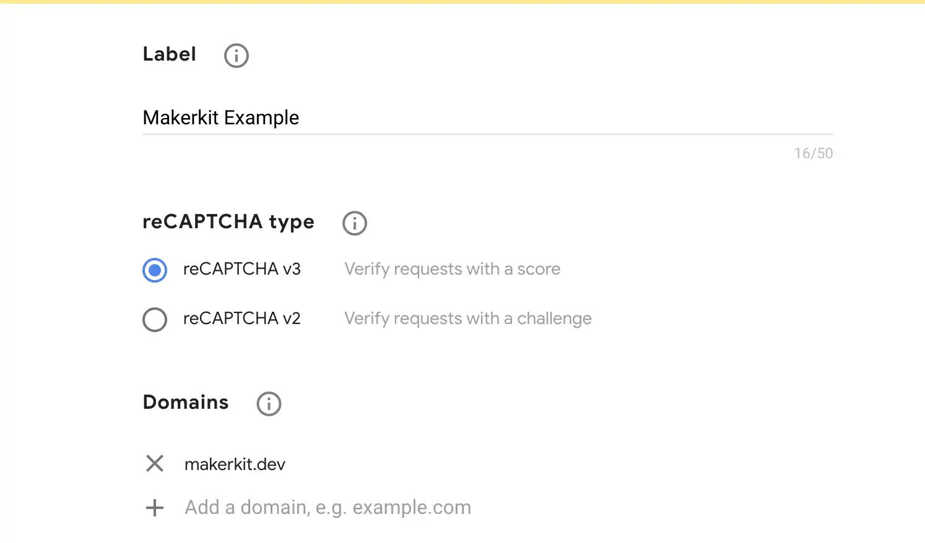Screen dimensions: 925x543
Task: Click the plus icon to add domain
Action: tap(155, 508)
